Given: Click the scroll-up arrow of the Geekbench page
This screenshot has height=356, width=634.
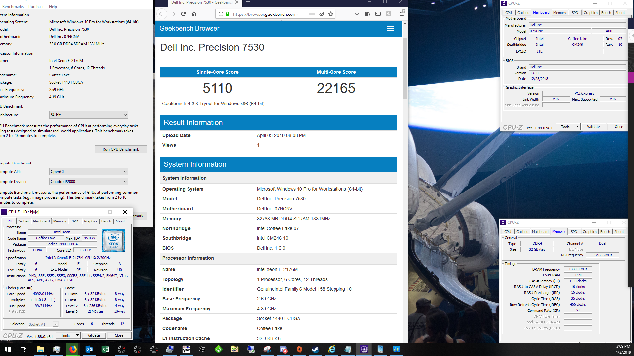Looking at the screenshot, I should click(405, 24).
